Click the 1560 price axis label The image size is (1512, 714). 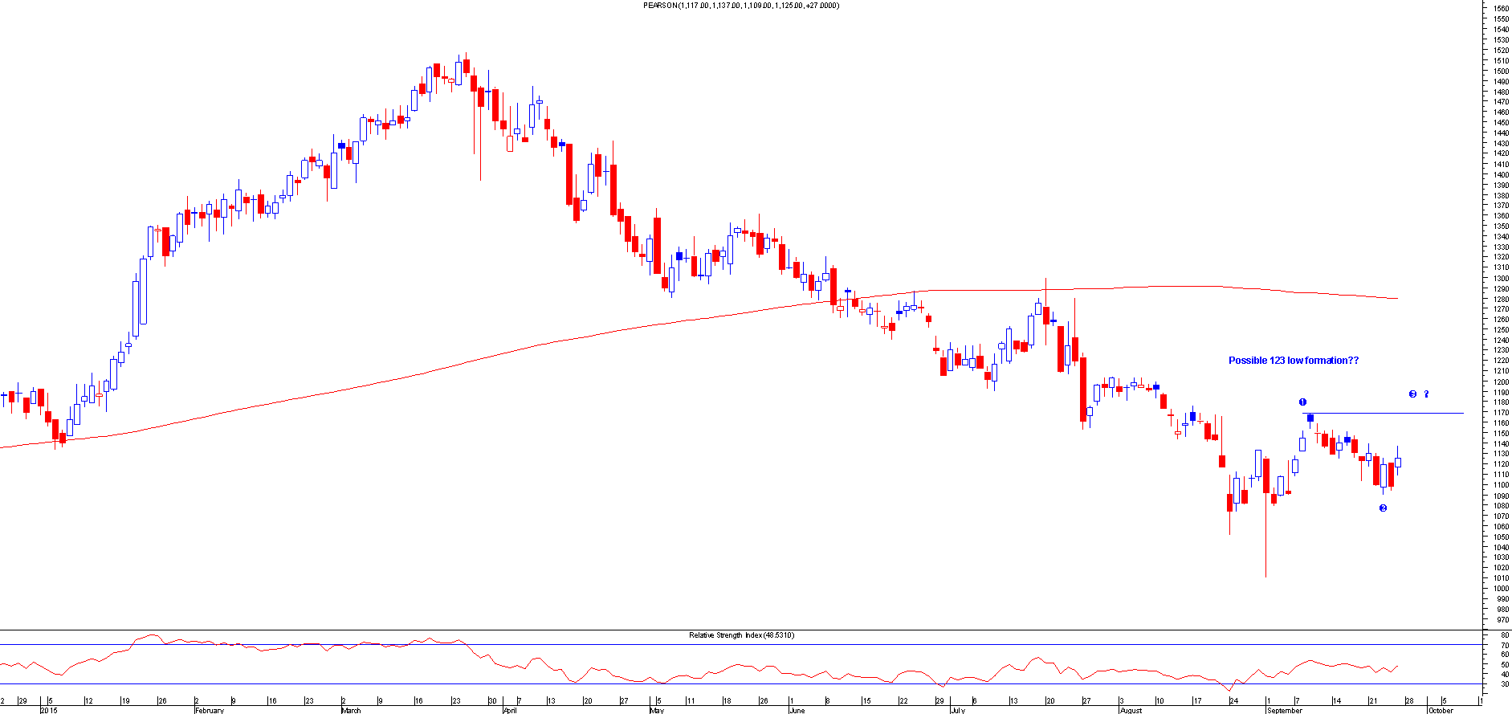click(1500, 9)
